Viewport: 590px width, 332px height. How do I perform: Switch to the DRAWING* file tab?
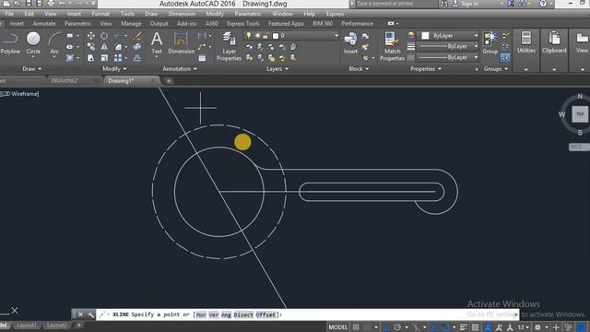65,81
